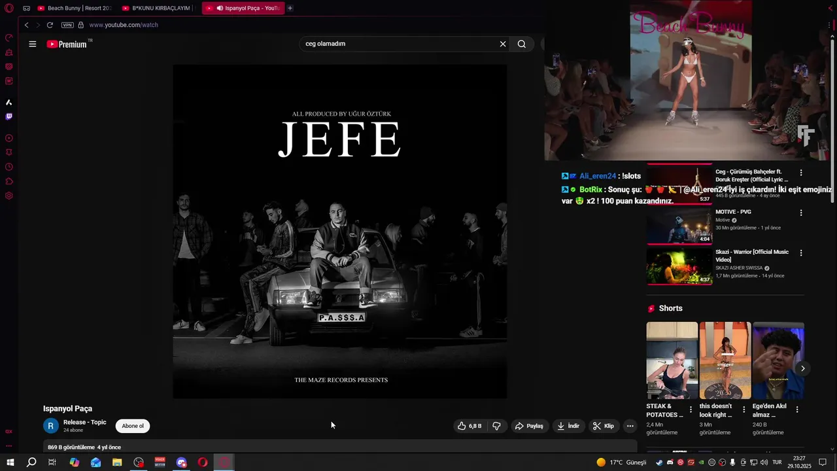
Task: Open more actions three-dots under video
Action: tap(630, 426)
